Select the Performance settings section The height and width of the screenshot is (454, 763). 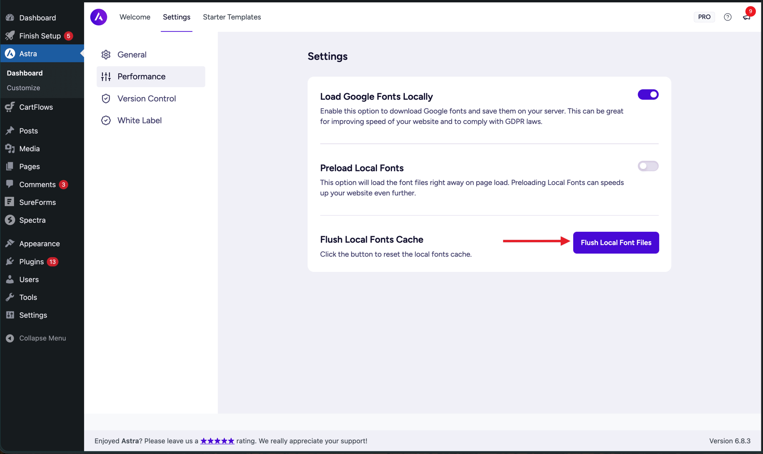141,77
